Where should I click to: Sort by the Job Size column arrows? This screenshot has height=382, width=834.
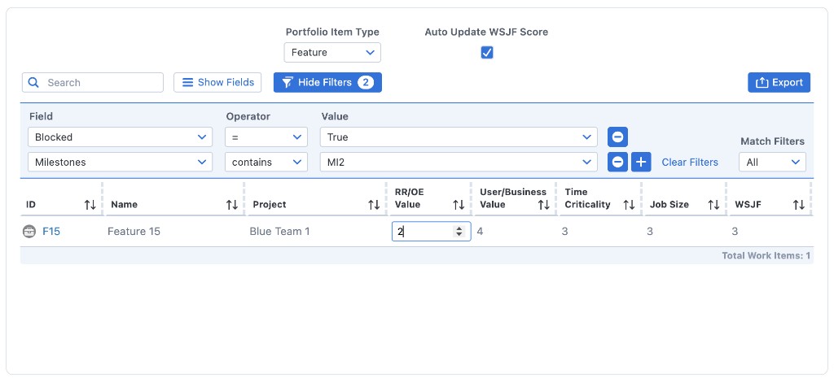click(713, 205)
